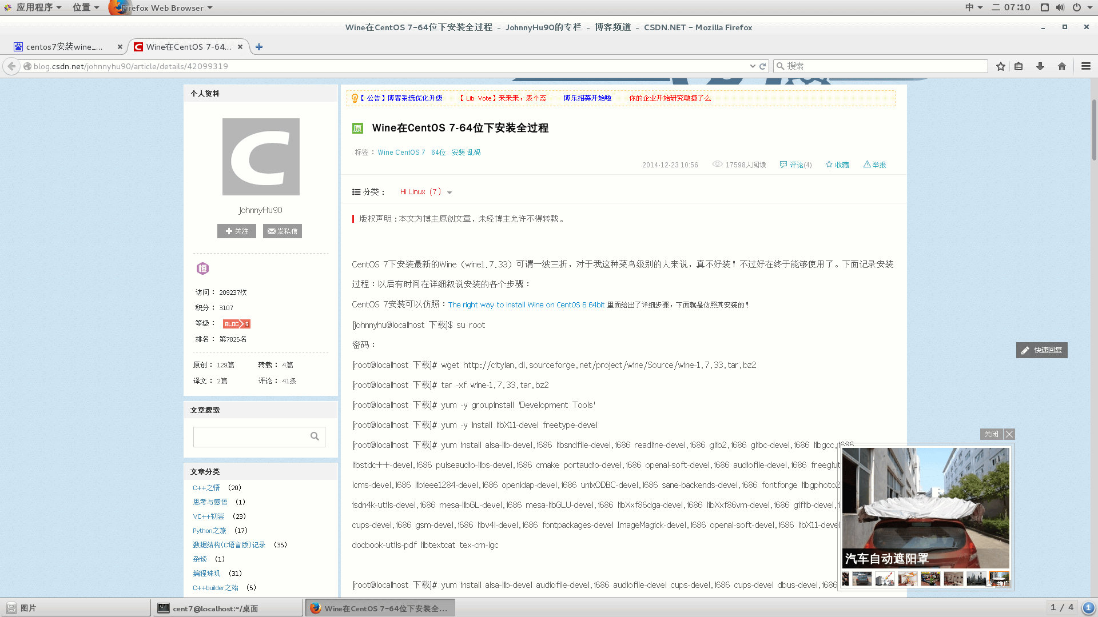The height and width of the screenshot is (617, 1098).
Task: Open 博乐招募开始啦 announcement
Action: coord(587,98)
